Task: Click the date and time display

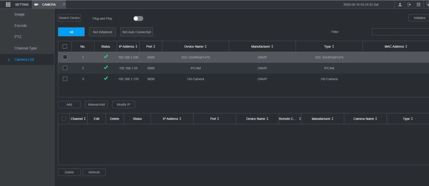Action: (361, 5)
